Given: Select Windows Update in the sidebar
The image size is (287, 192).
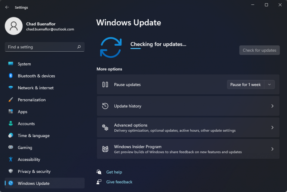Looking at the screenshot, I should 45,183.
